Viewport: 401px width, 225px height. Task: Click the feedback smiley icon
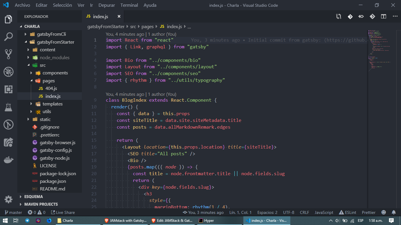click(x=384, y=212)
